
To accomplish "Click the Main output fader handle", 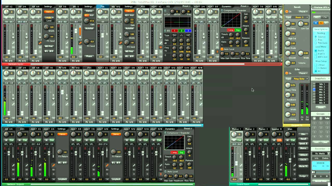I will click(290, 160).
